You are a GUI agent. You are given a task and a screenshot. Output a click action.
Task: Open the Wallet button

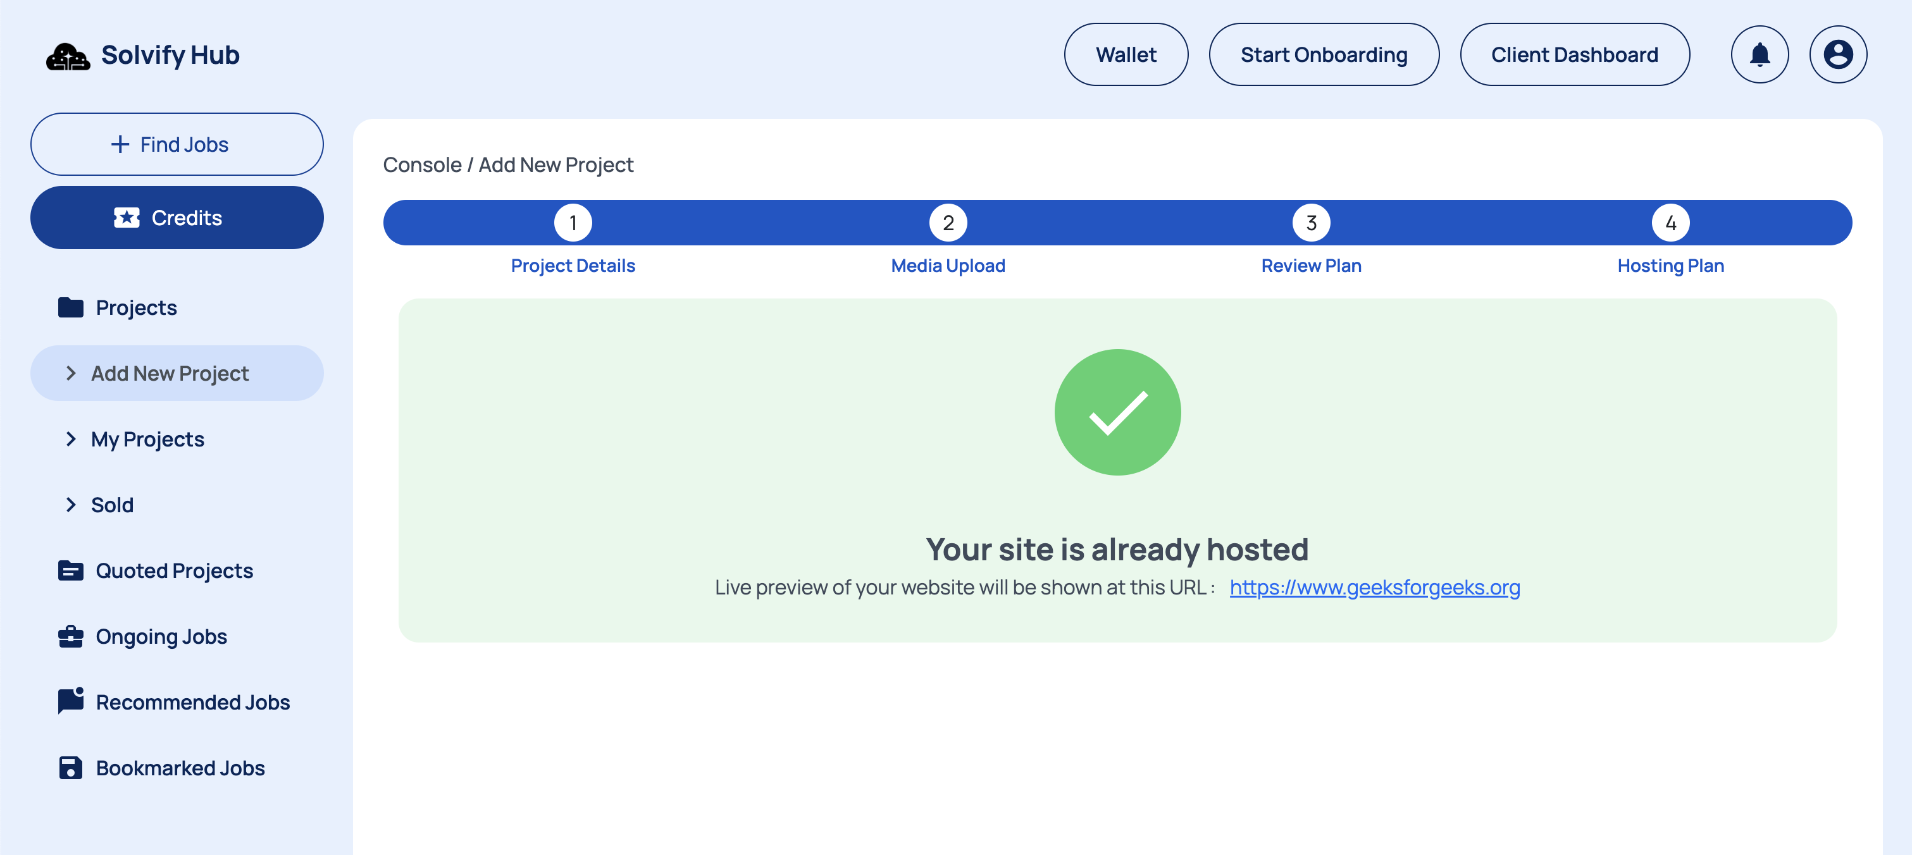click(1126, 54)
